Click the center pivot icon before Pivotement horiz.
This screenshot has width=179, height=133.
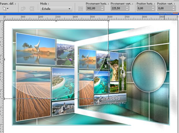(81, 9)
